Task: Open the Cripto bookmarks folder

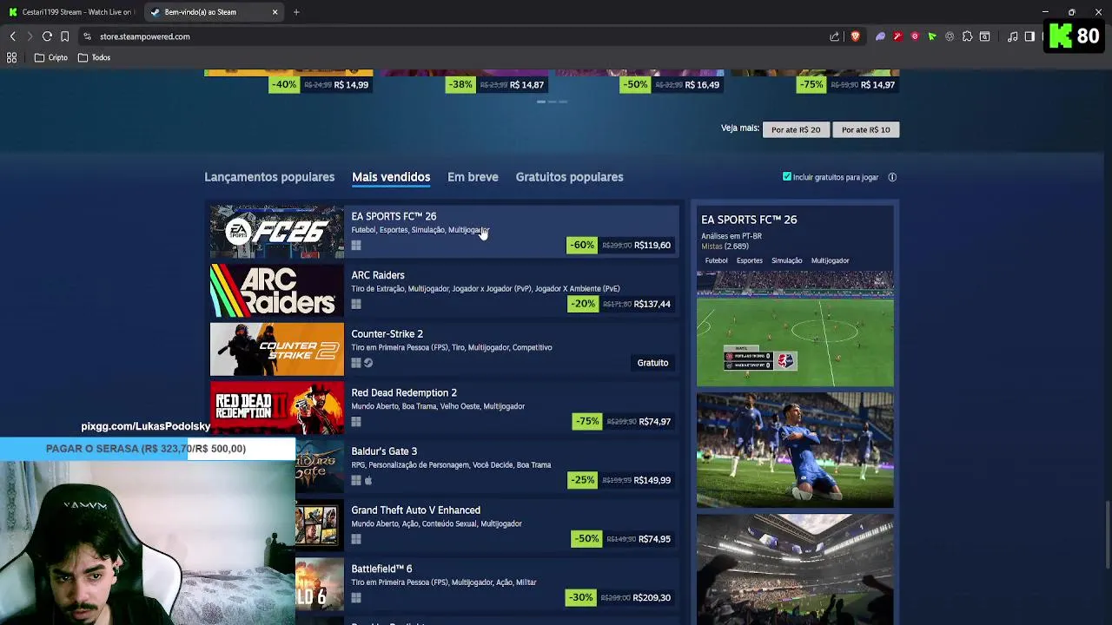Action: (x=51, y=57)
